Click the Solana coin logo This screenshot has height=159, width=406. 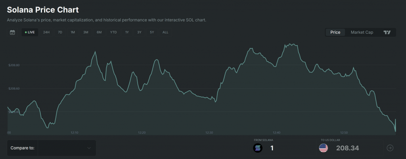[x=258, y=148]
